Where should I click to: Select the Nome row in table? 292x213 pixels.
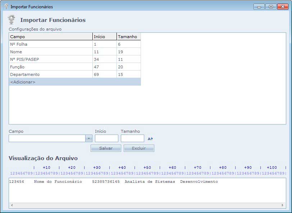[x=50, y=52]
